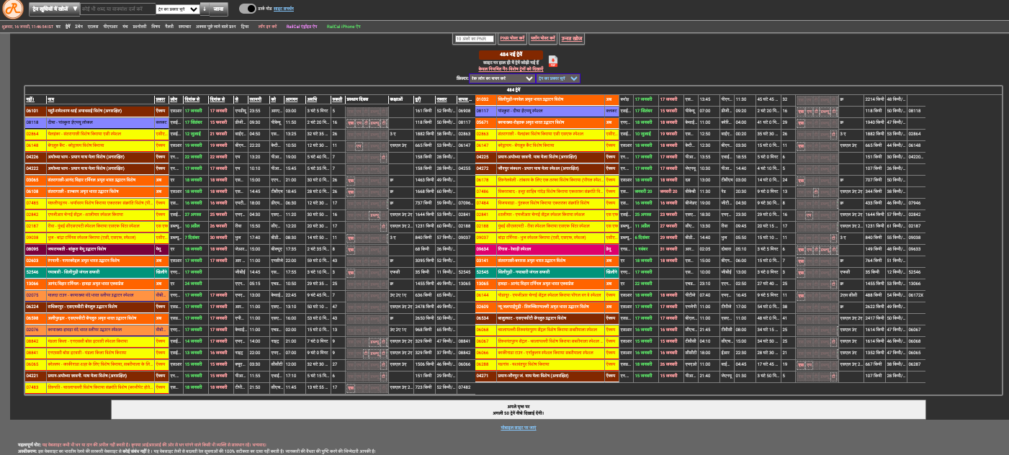Open the गैलरी menu item

pos(169,25)
